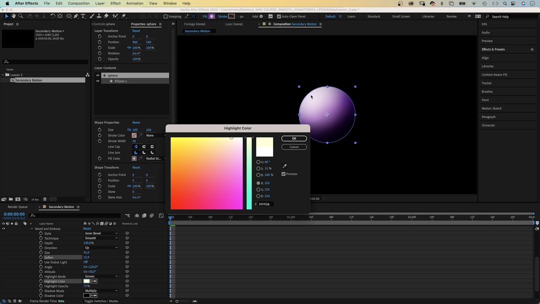Select the Brush tool
Screen dimensions: 540x304
click(x=92, y=16)
